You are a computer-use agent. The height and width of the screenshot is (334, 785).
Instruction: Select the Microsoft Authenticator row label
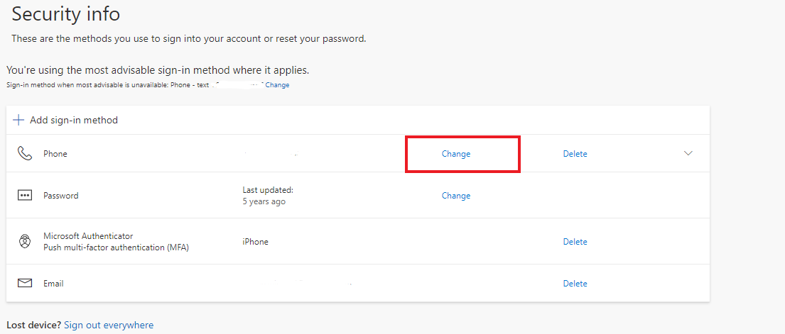pos(88,236)
